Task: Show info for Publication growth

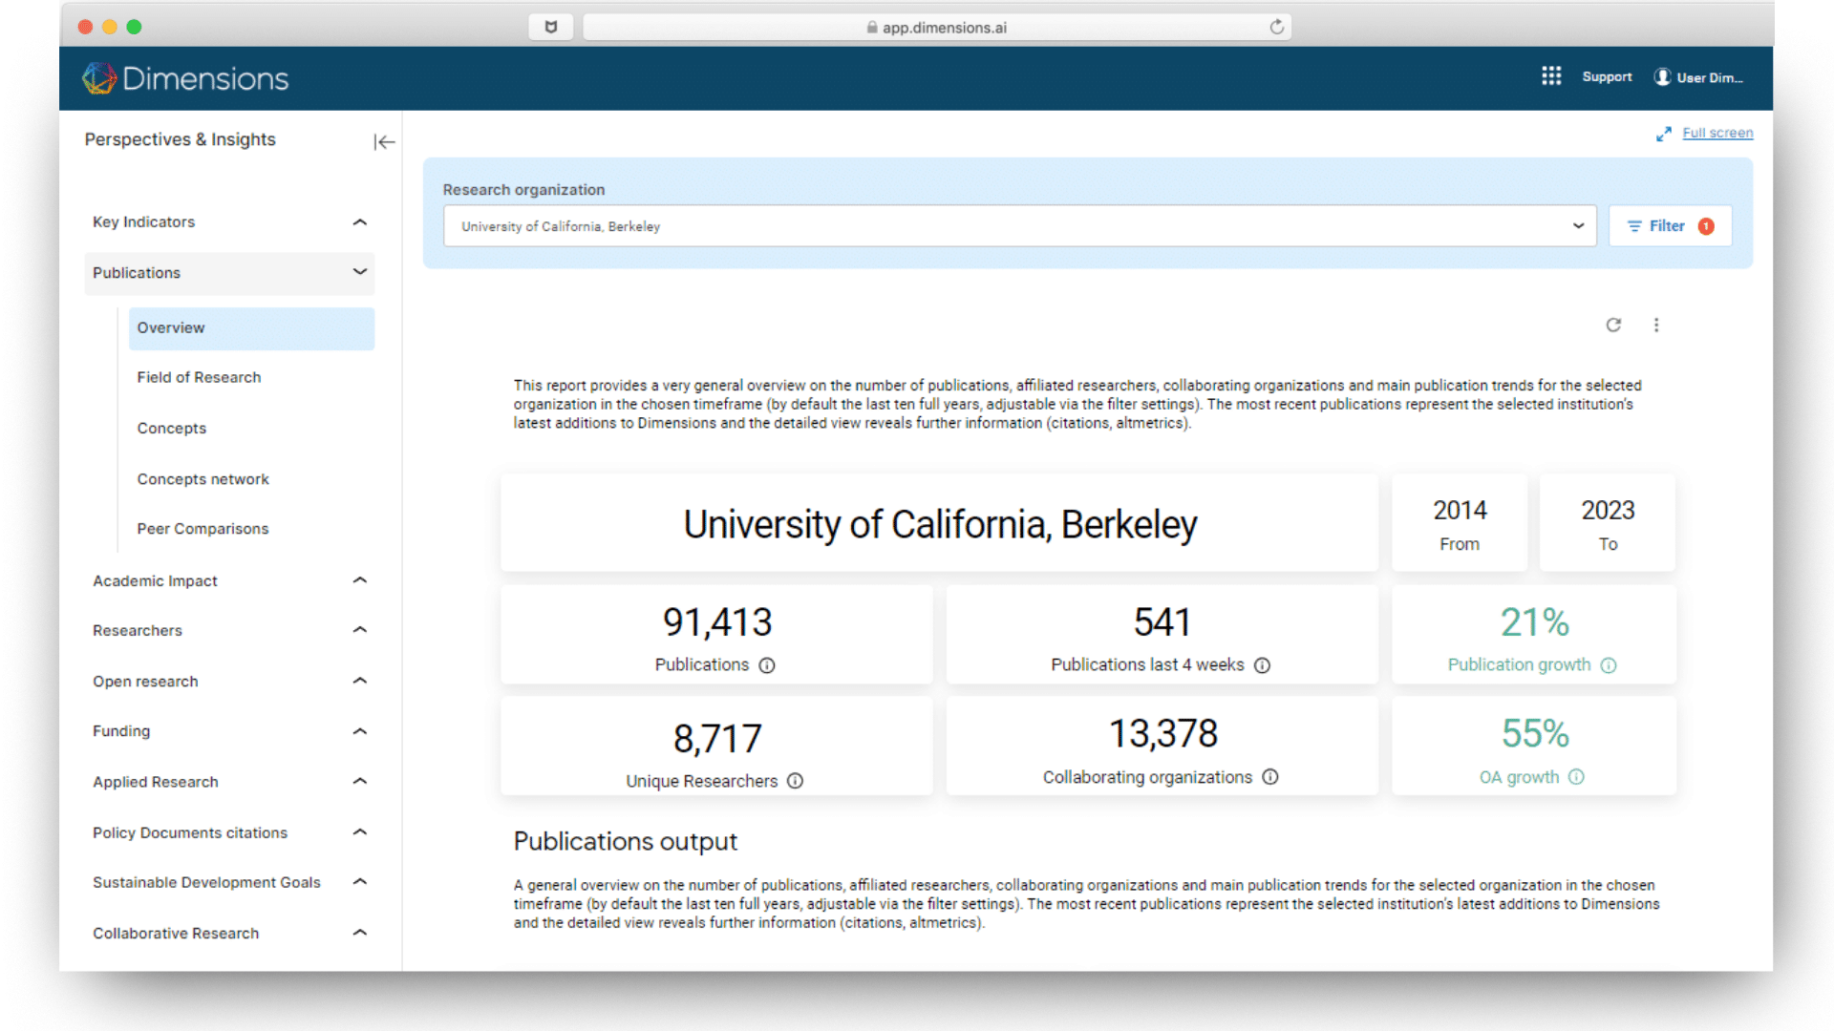Action: click(1609, 665)
